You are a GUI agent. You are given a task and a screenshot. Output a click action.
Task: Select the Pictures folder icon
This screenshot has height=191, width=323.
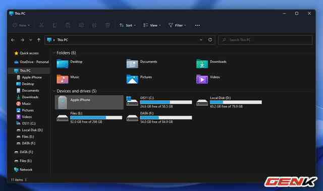(132, 79)
